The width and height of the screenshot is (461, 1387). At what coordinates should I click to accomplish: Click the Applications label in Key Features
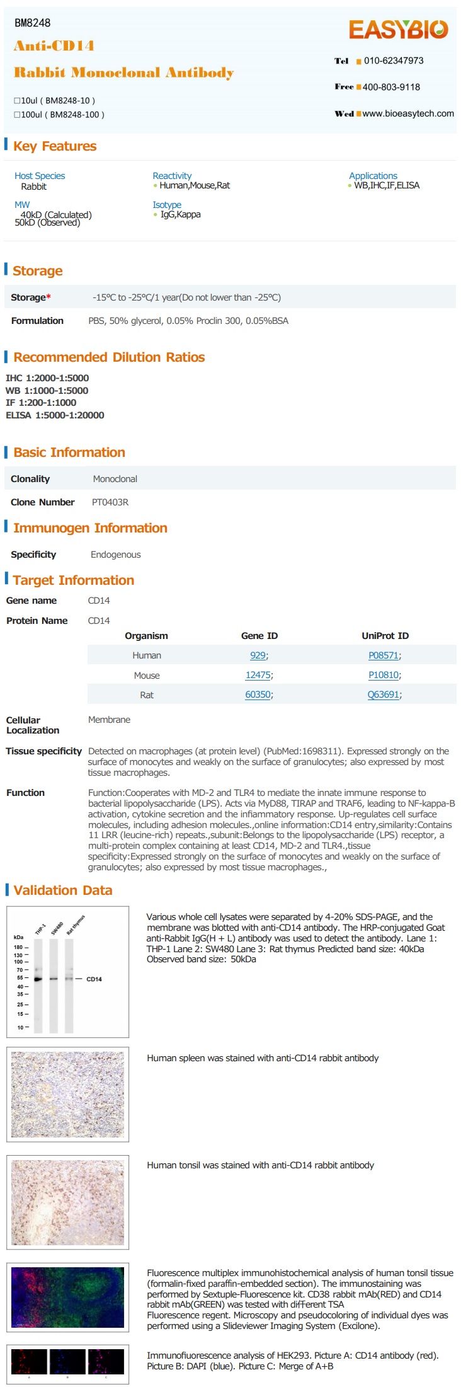pyautogui.click(x=373, y=176)
